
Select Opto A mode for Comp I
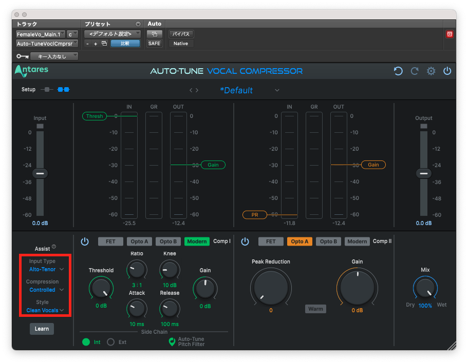[x=139, y=241]
